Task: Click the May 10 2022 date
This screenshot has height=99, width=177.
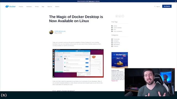Action: pyautogui.click(x=58, y=33)
